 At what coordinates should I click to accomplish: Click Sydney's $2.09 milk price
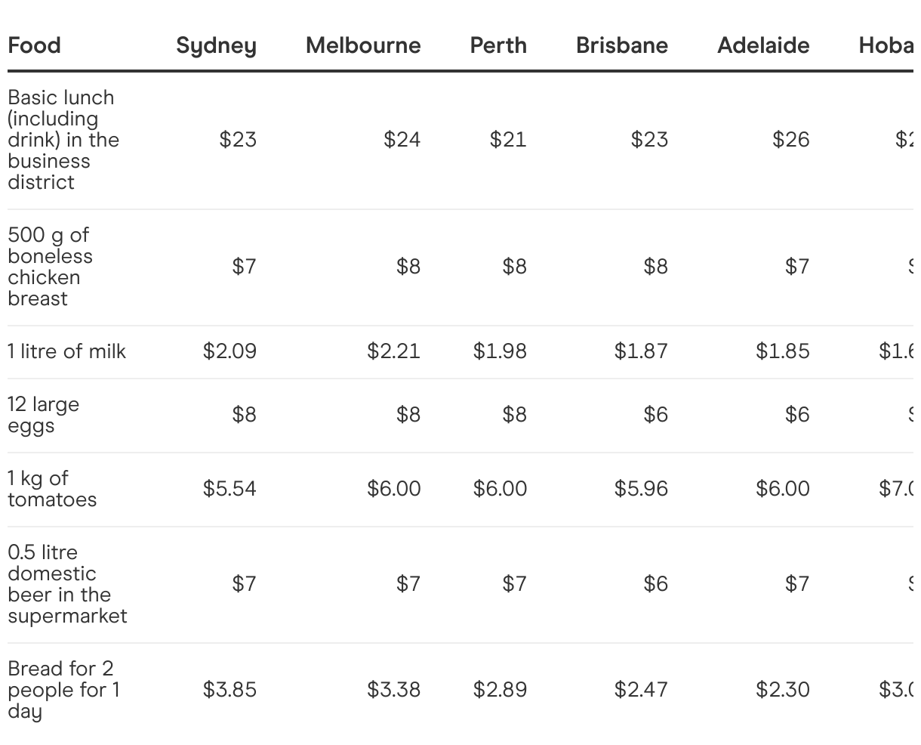[x=229, y=351]
